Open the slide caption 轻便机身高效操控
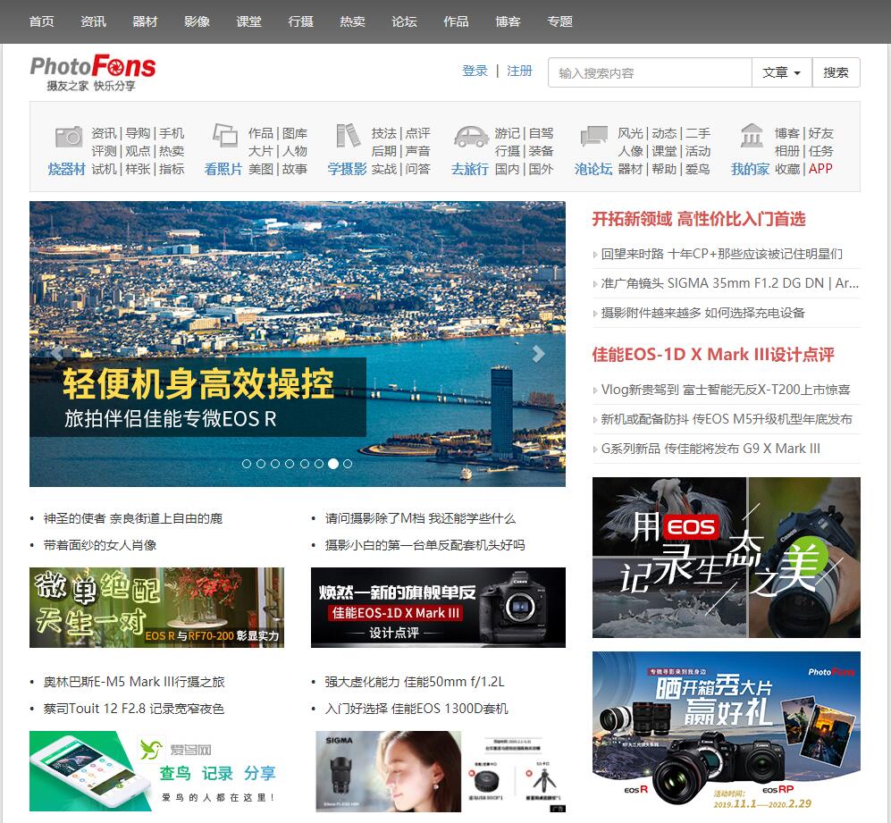The width and height of the screenshot is (891, 823). (x=198, y=383)
